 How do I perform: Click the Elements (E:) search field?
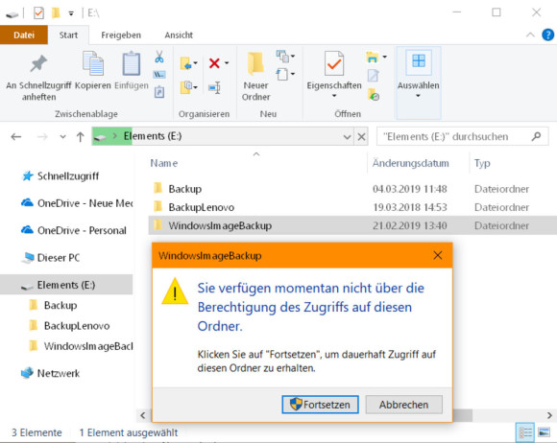click(463, 136)
